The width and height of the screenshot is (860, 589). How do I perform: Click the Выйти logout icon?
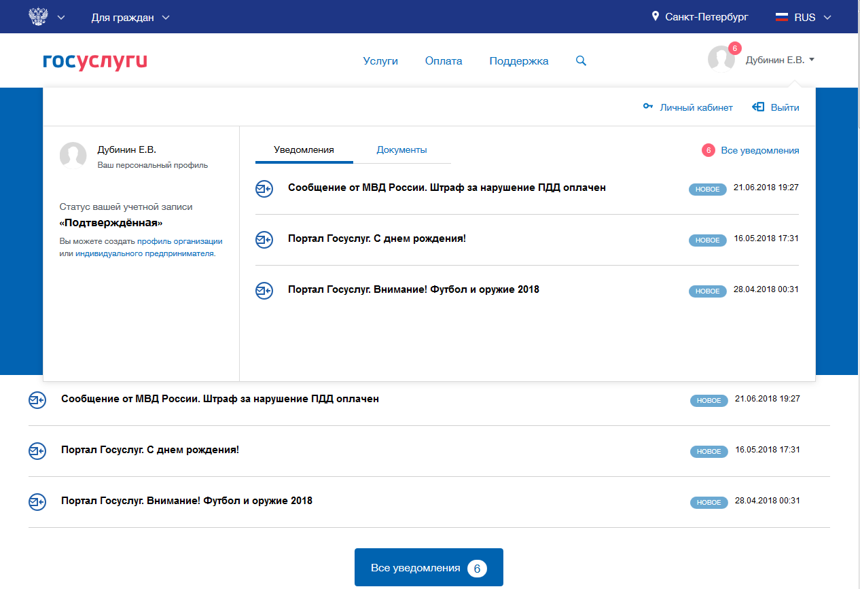pyautogui.click(x=758, y=107)
